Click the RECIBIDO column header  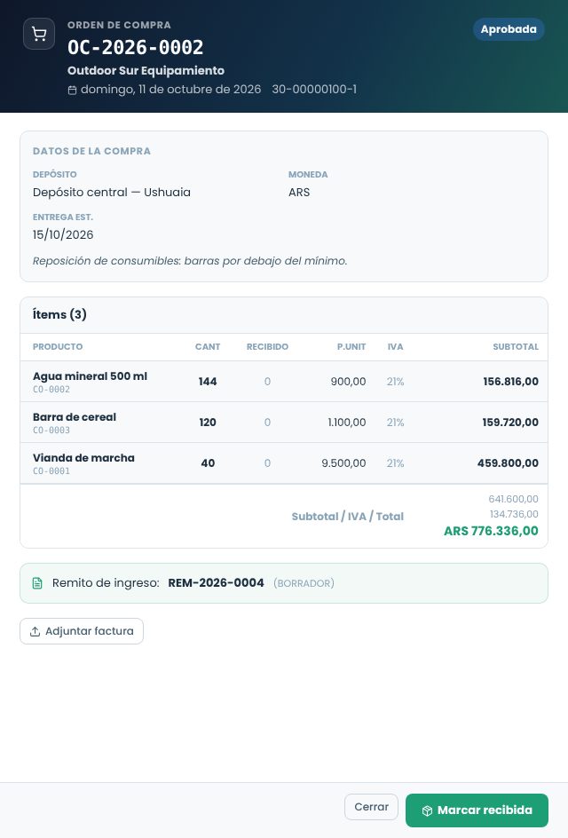pos(267,347)
